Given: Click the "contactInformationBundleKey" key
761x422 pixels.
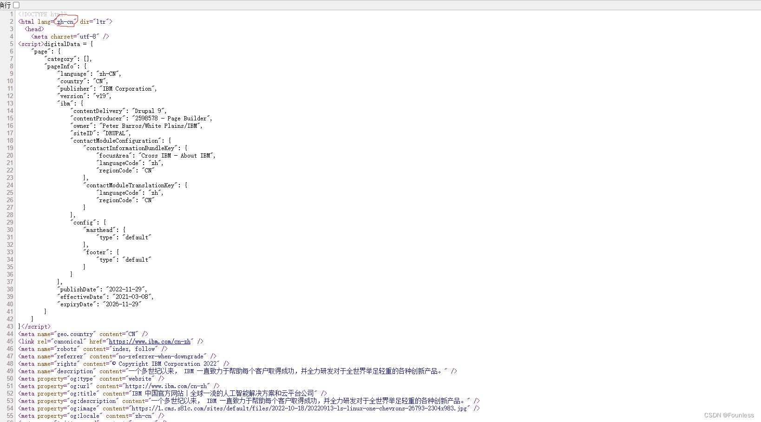Looking at the screenshot, I should pos(130,148).
